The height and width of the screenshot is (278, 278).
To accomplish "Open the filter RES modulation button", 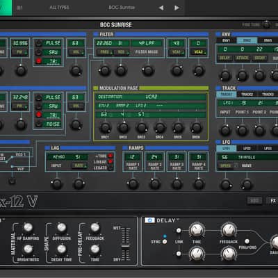I will [x=122, y=52].
